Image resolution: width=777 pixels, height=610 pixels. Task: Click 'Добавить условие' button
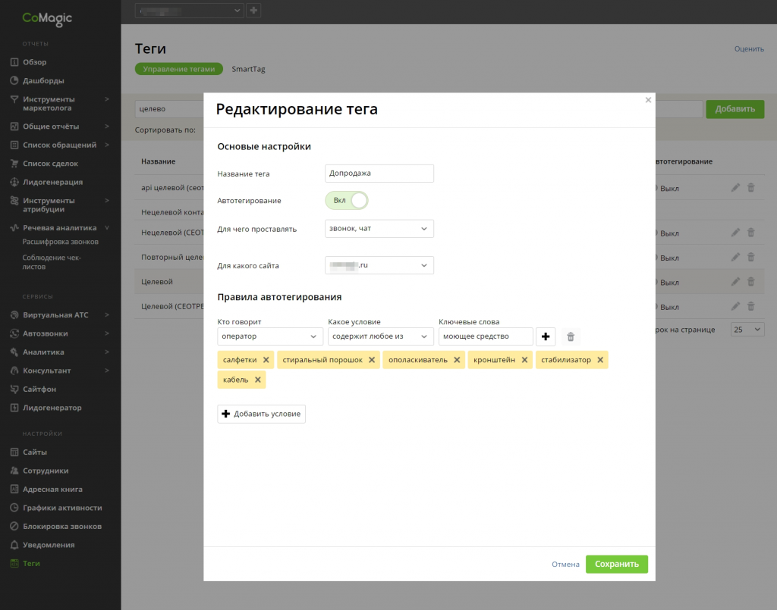pyautogui.click(x=261, y=414)
